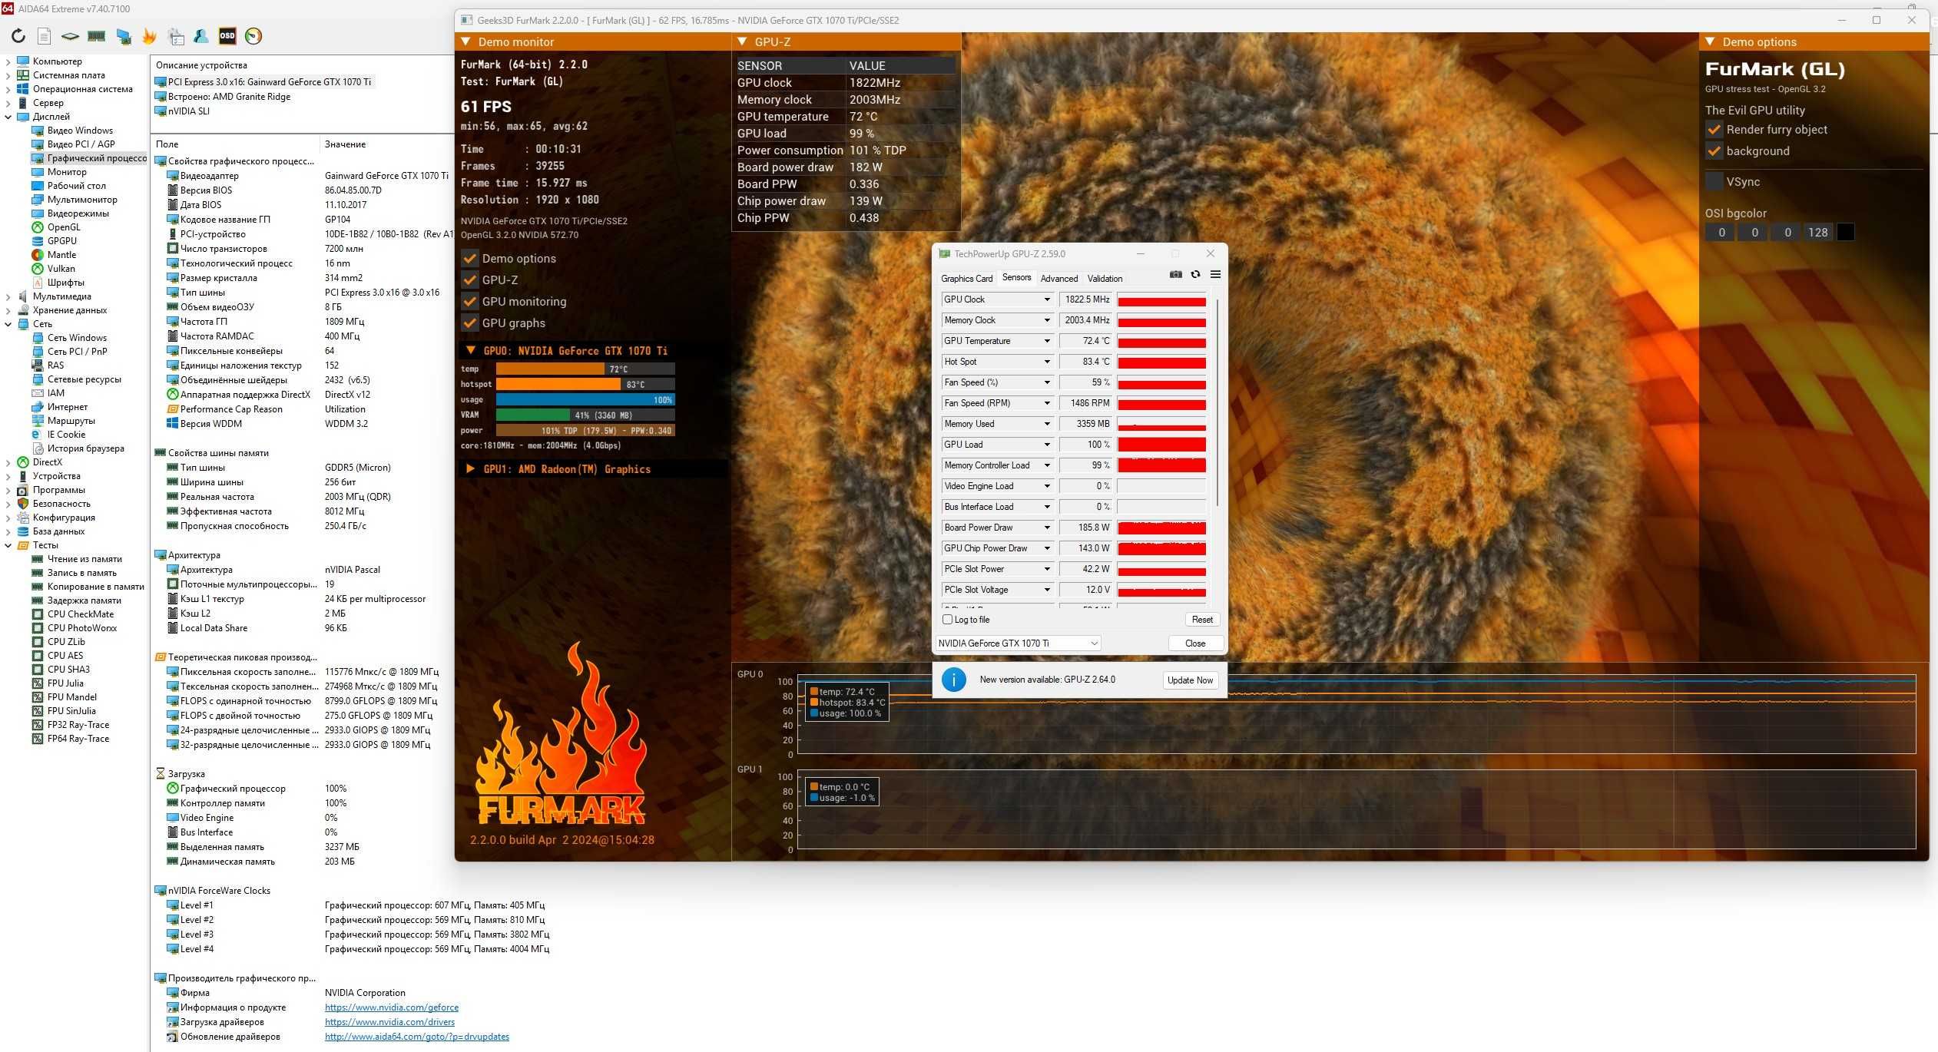Expand GPU1 AMD Radeon Graphics section

pos(470,469)
